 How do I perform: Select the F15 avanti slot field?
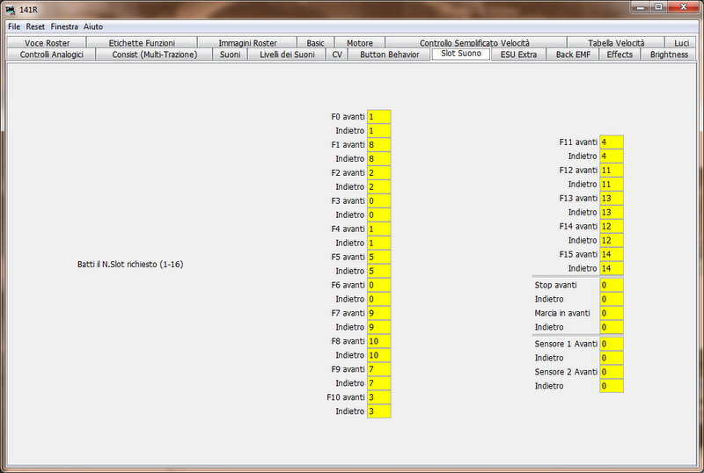[611, 254]
